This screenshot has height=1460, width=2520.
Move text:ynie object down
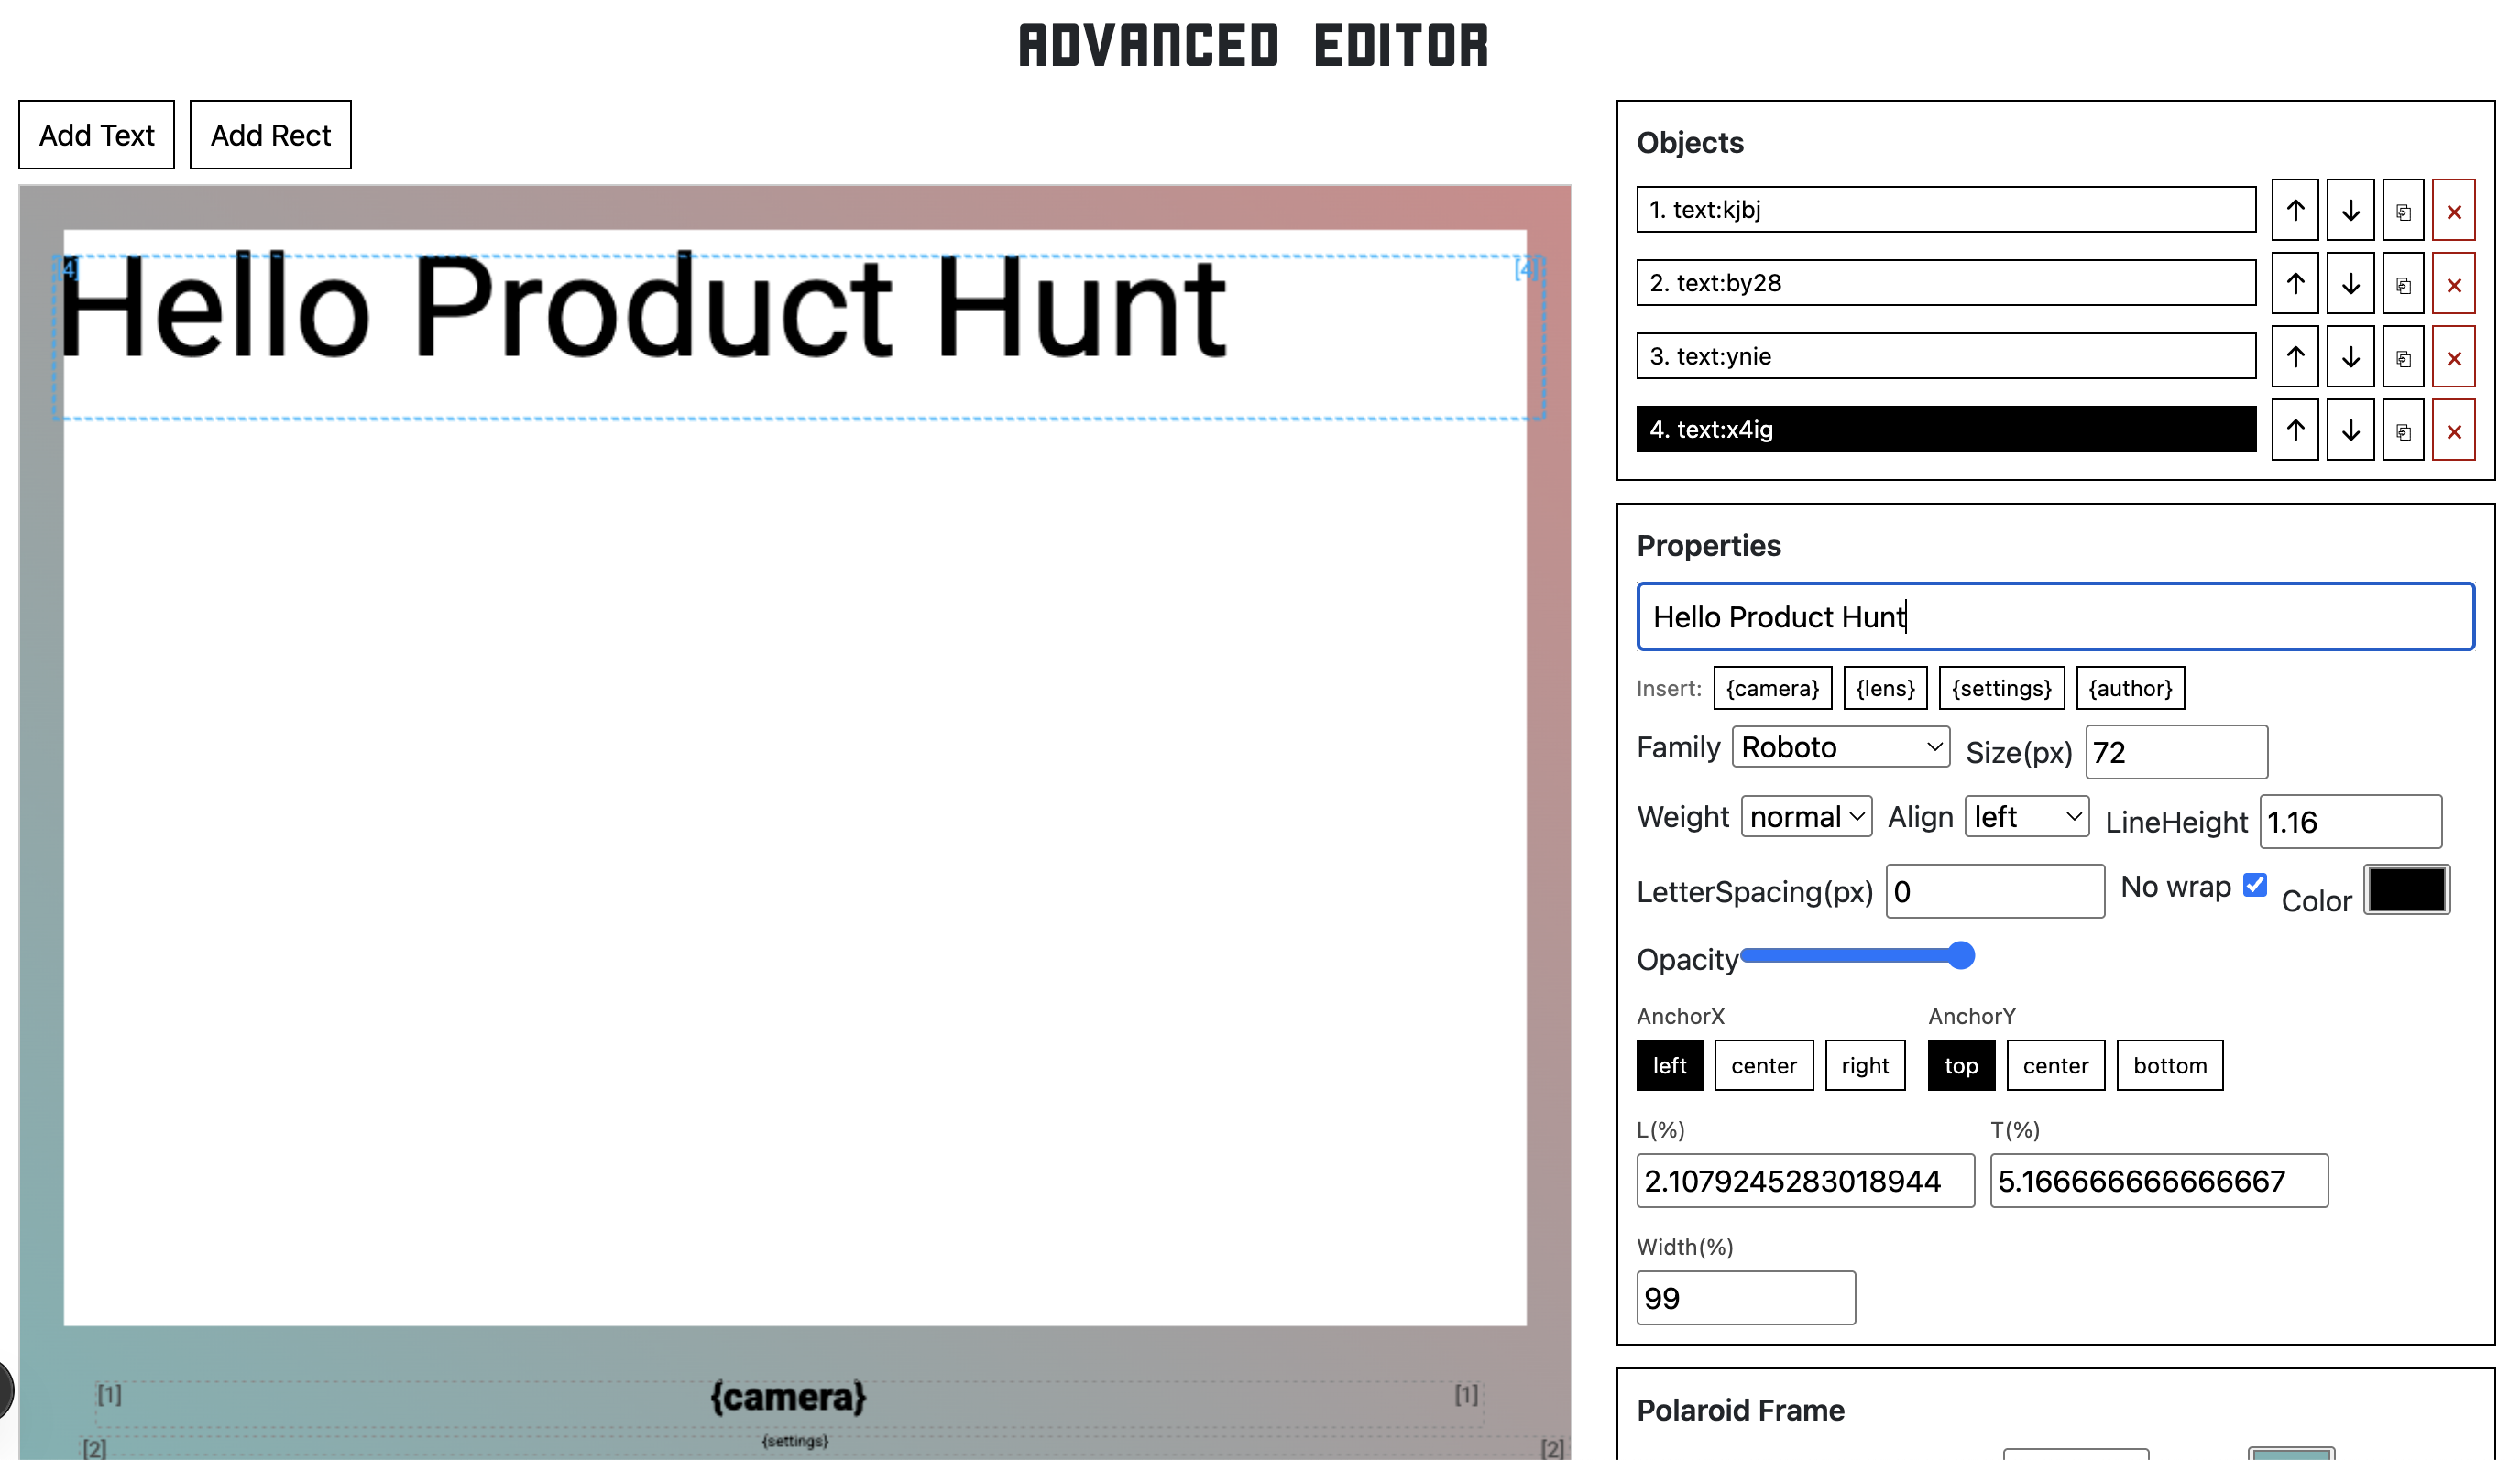[2350, 356]
